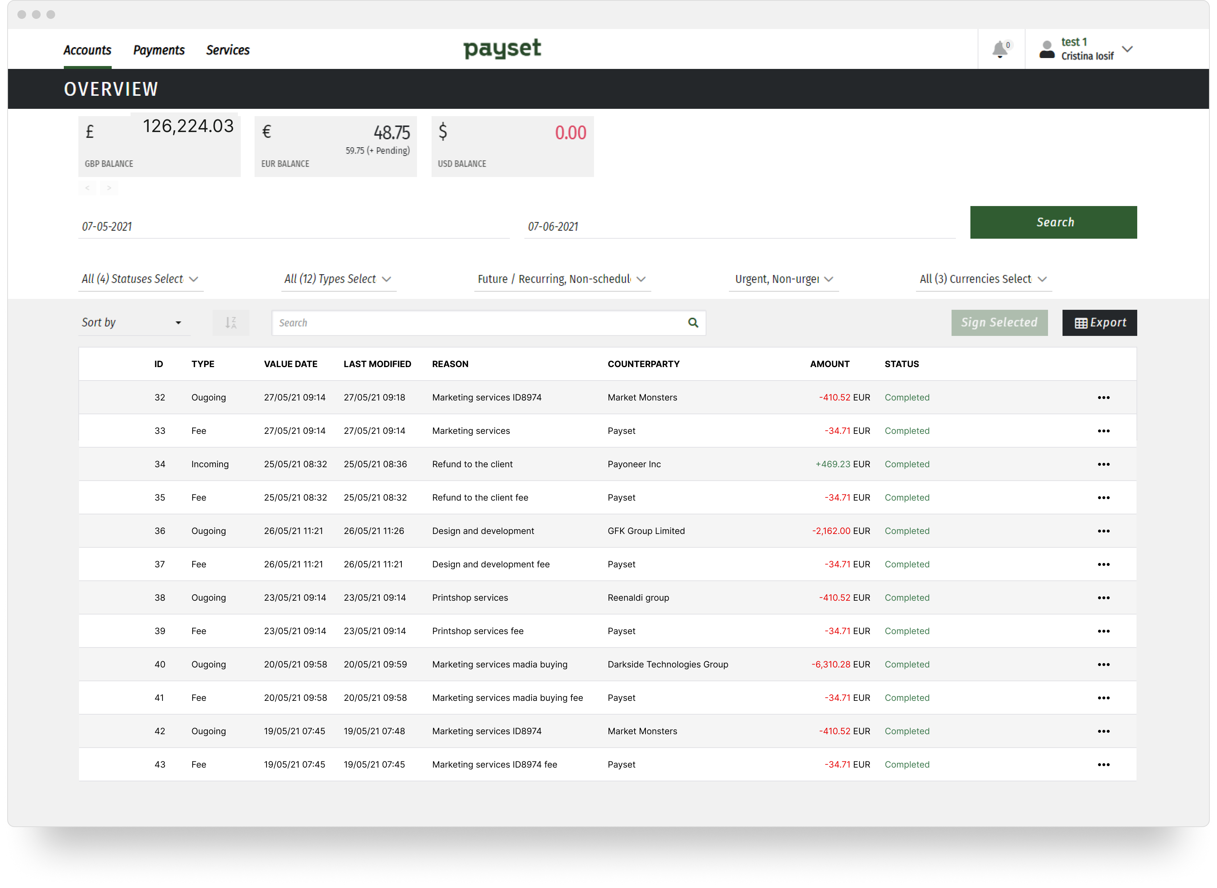Open the Payments tab
1217x888 pixels.
[158, 50]
